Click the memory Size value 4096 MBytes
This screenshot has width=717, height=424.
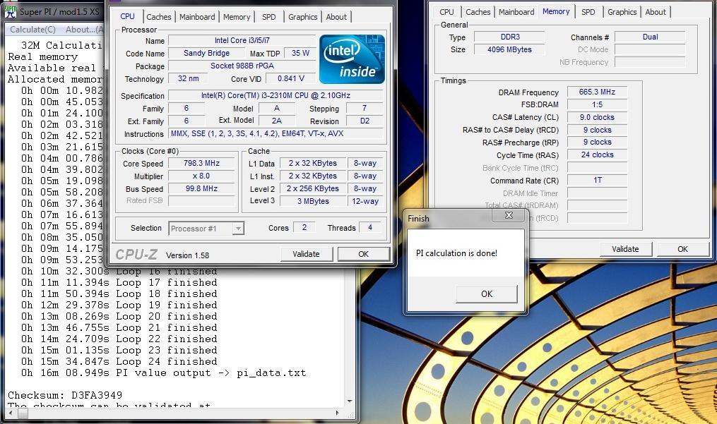[509, 49]
